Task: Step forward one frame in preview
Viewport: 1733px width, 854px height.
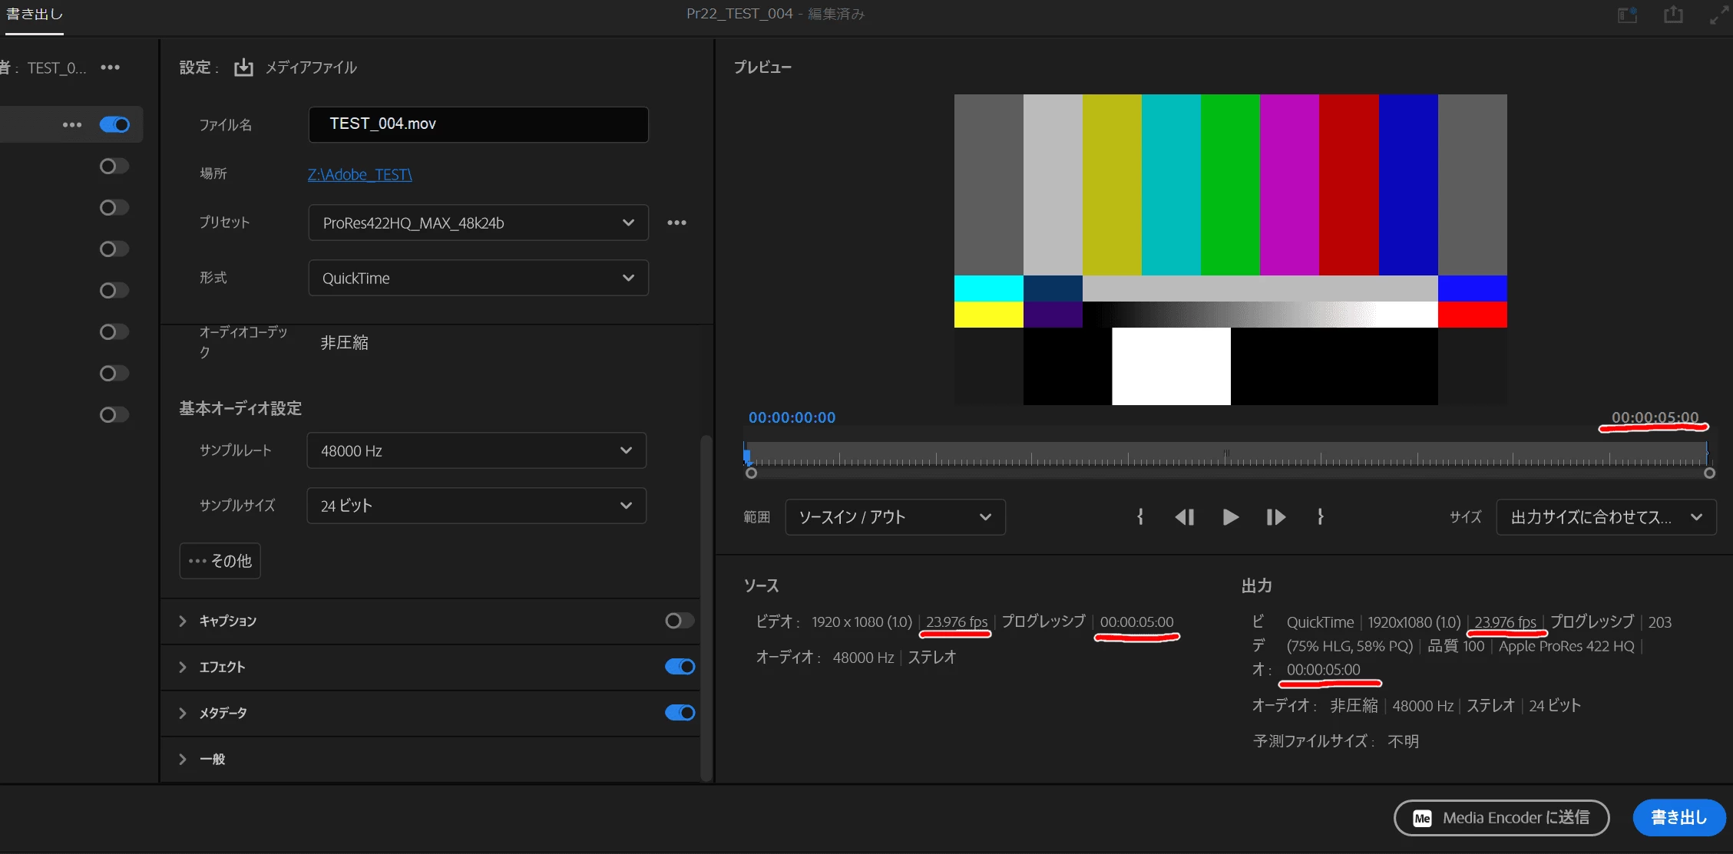Action: click(1275, 517)
